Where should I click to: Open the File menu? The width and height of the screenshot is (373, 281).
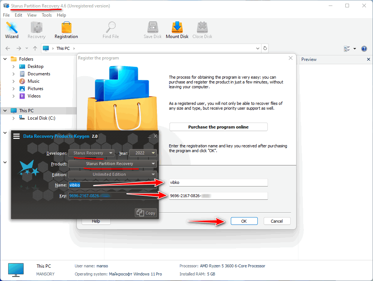pos(6,15)
